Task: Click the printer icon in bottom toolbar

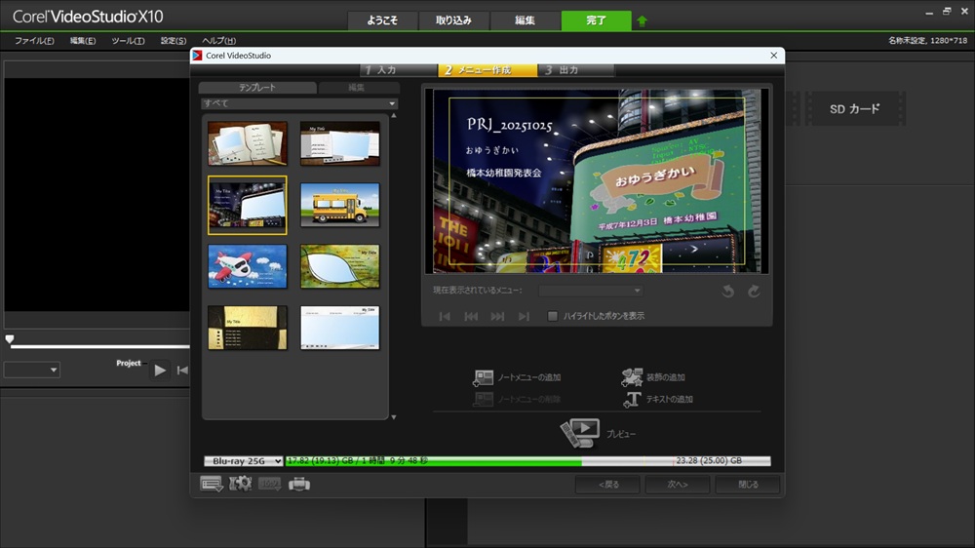Action: pos(299,484)
